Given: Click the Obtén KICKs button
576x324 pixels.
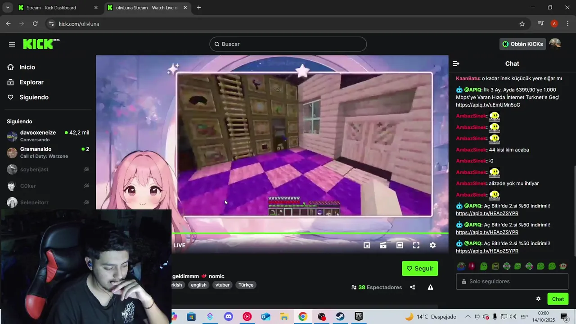Looking at the screenshot, I should tap(523, 44).
